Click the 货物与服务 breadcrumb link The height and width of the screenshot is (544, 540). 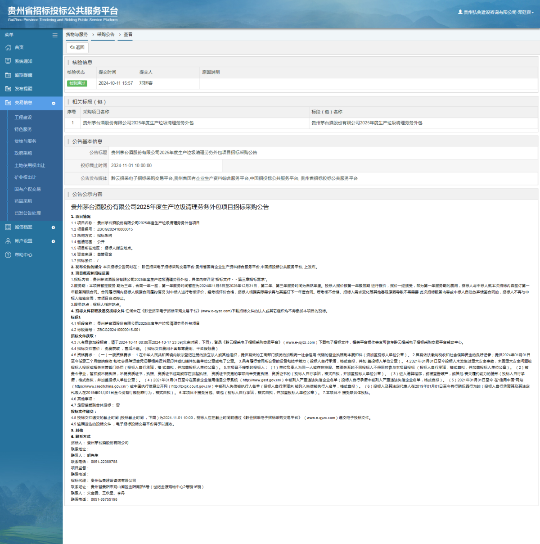[x=77, y=35]
